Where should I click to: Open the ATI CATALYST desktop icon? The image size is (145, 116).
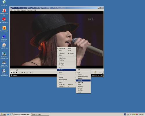click(x=4, y=20)
